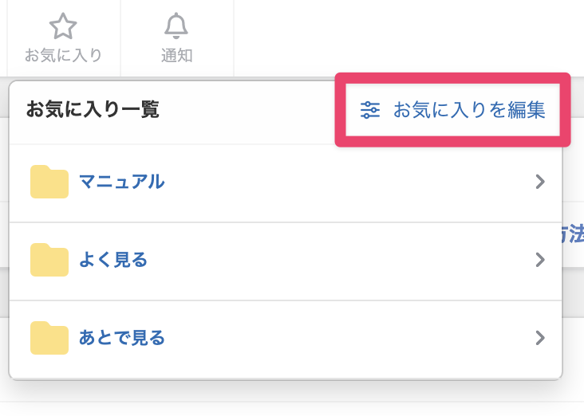Click the よく見る folder icon

click(49, 260)
